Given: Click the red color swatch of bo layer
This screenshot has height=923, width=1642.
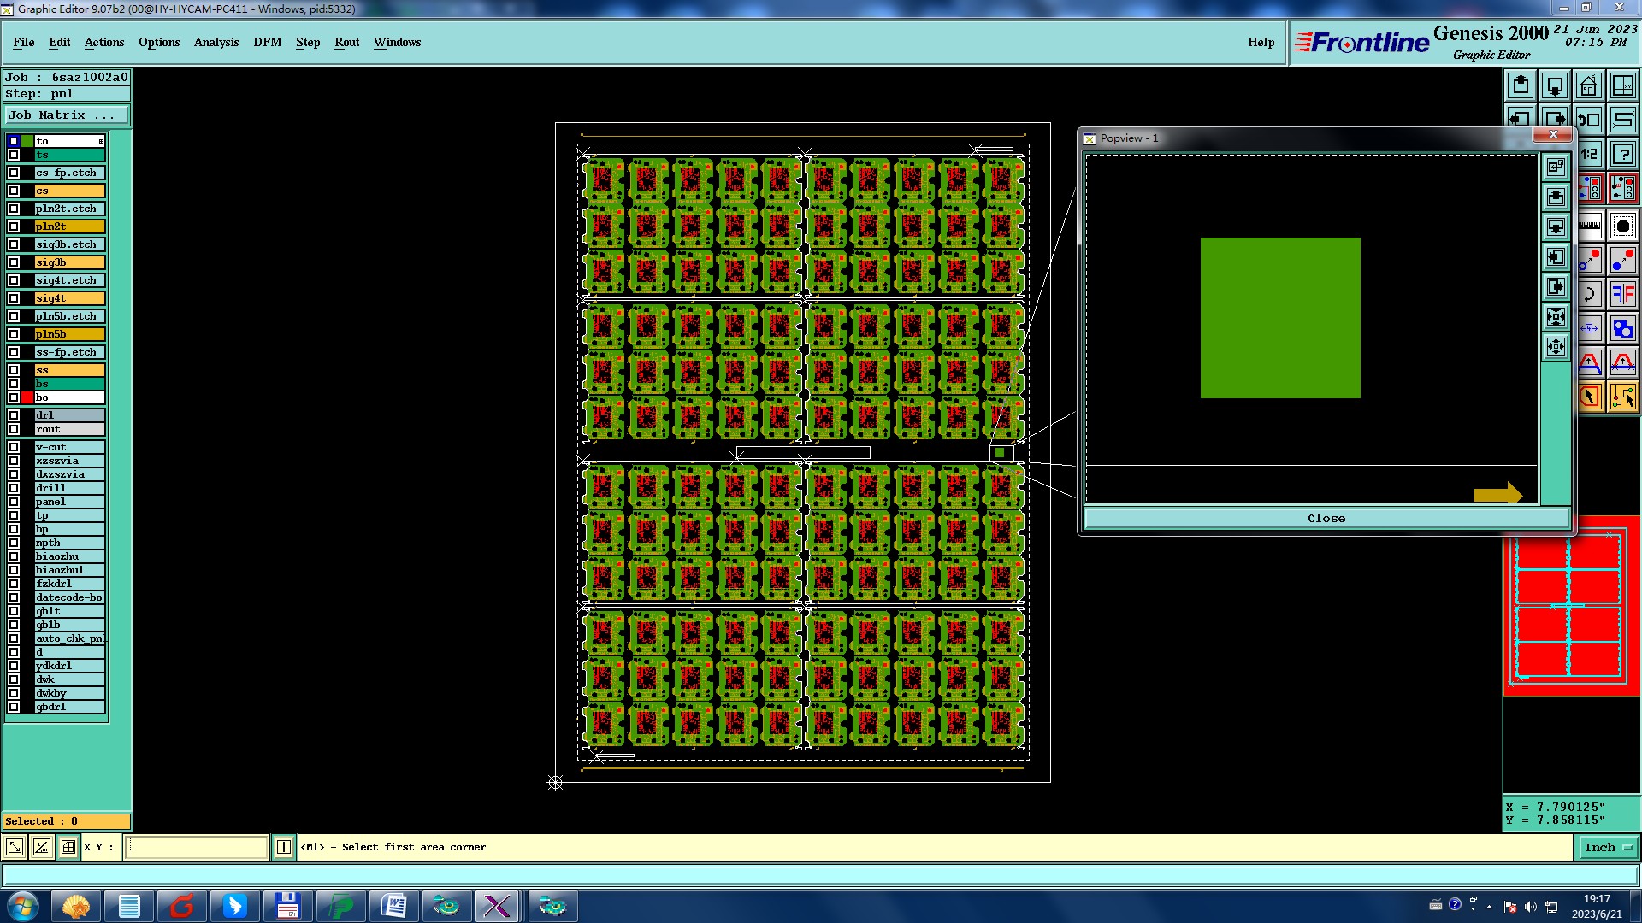Looking at the screenshot, I should coord(27,397).
